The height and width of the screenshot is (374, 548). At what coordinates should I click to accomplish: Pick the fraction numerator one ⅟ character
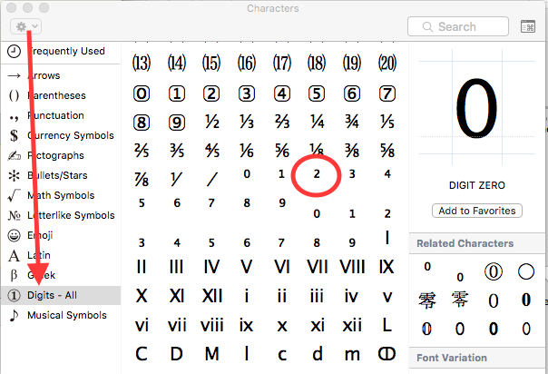(176, 180)
